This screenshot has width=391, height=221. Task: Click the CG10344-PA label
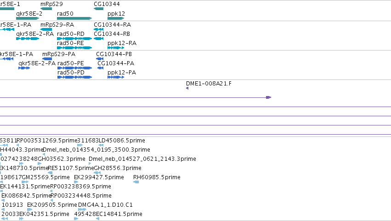point(116,63)
